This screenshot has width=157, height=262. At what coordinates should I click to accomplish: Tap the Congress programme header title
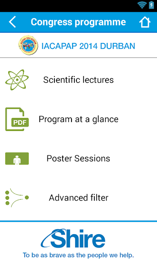tap(78, 22)
